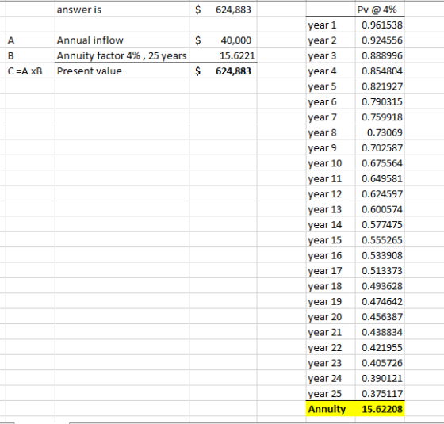Click the 'year 3' label cell
444x424 pixels.
(x=331, y=55)
